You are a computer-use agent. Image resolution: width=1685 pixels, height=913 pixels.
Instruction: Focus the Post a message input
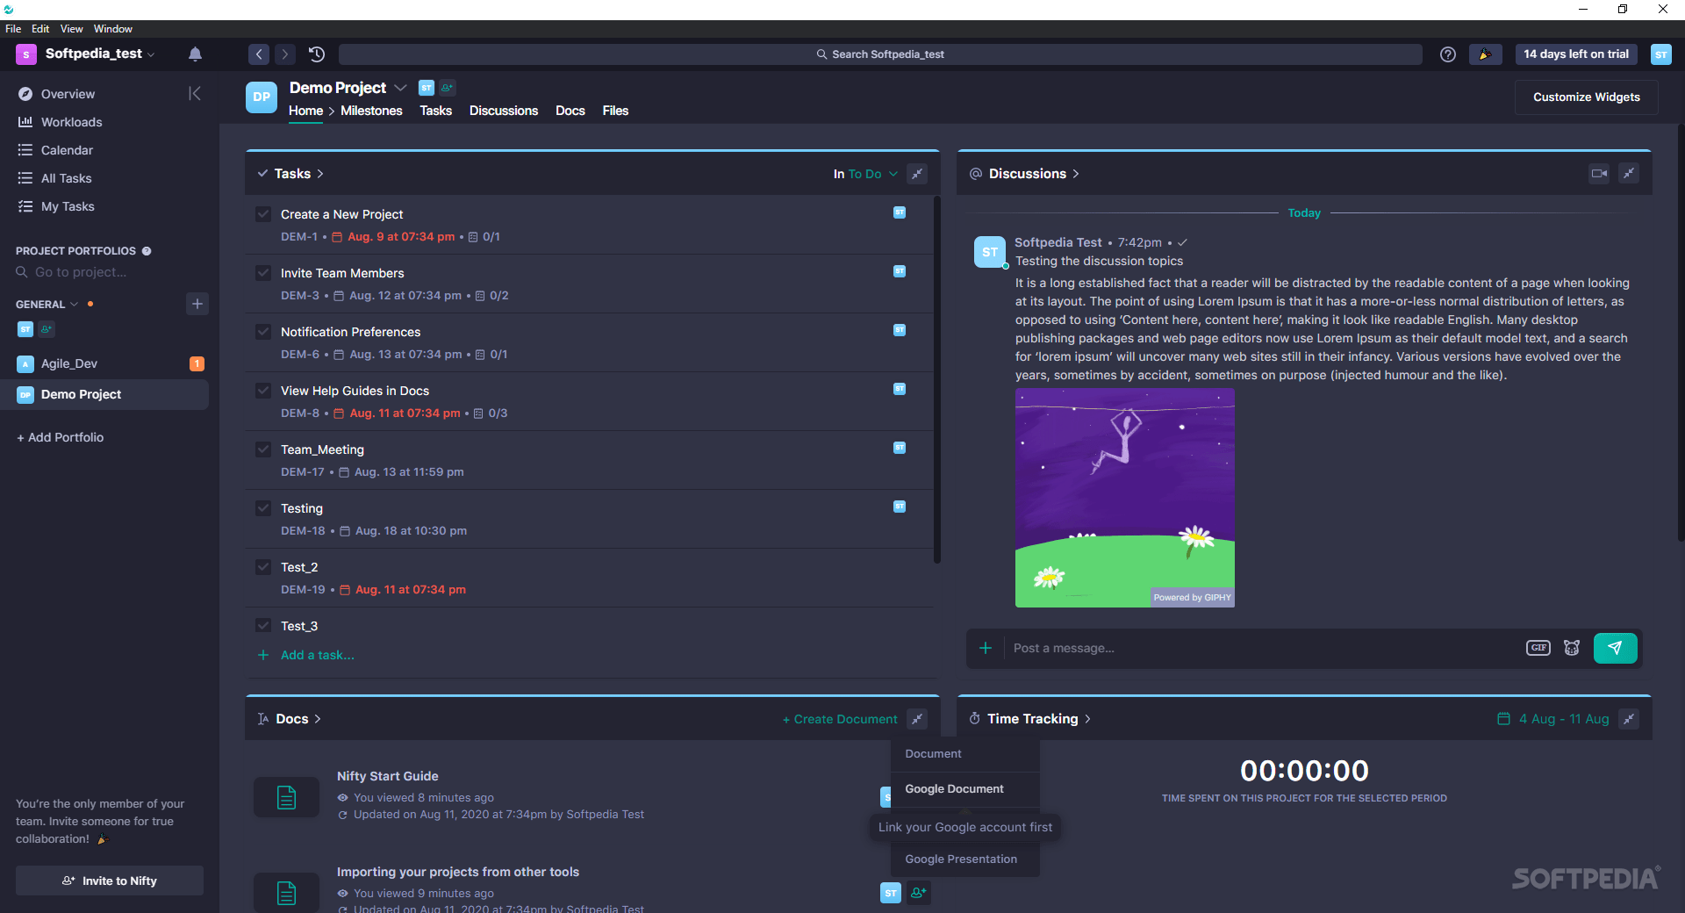pyautogui.click(x=1262, y=648)
